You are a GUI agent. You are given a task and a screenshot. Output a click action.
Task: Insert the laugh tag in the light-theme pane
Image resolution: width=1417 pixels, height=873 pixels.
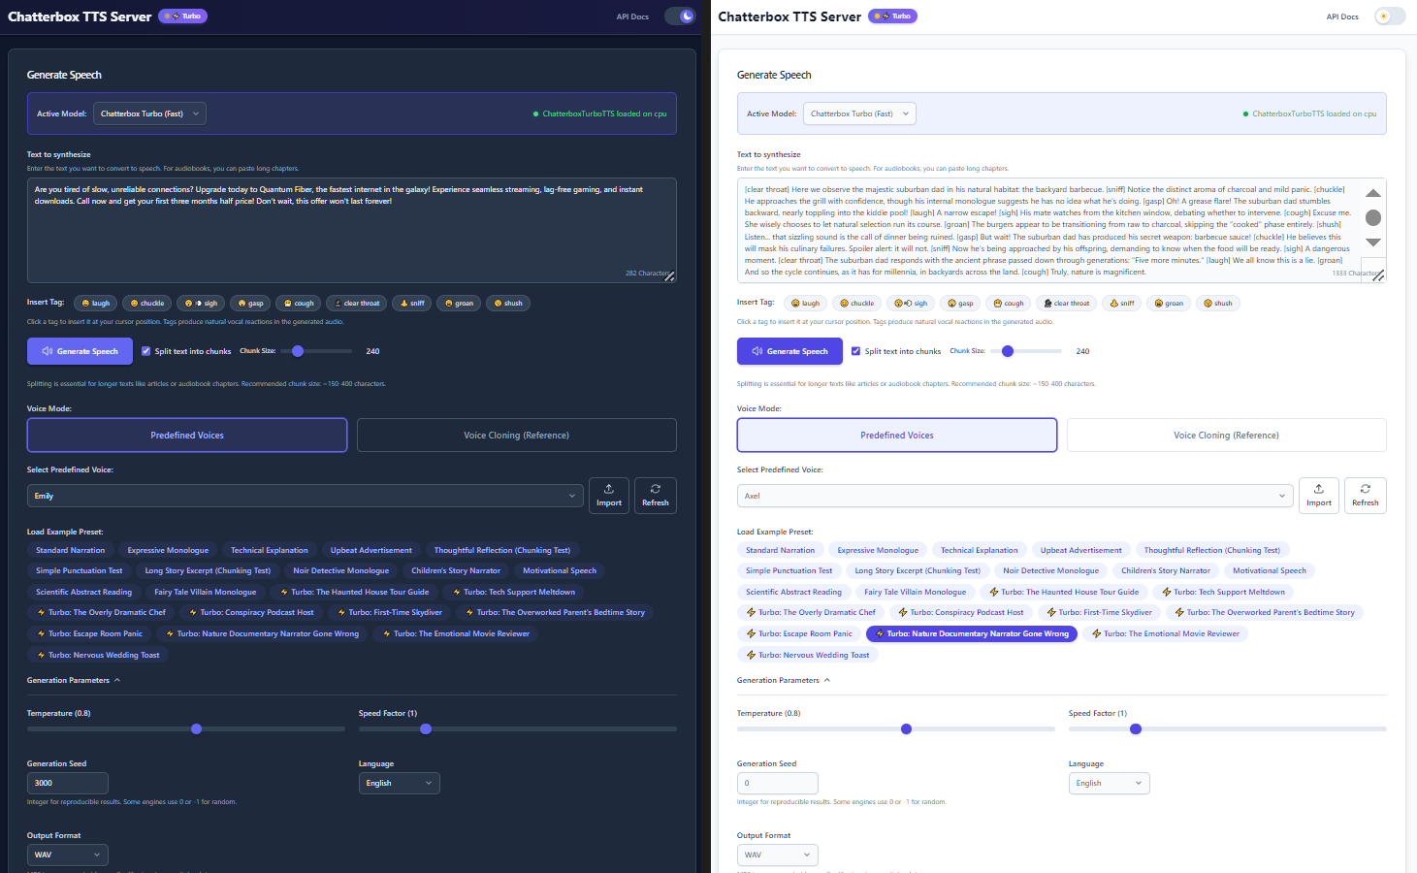pos(805,303)
